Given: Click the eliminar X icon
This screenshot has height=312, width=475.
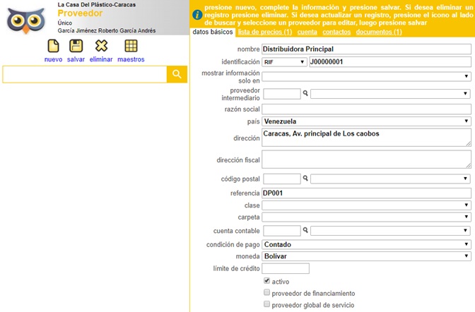Looking at the screenshot, I should click(x=101, y=46).
